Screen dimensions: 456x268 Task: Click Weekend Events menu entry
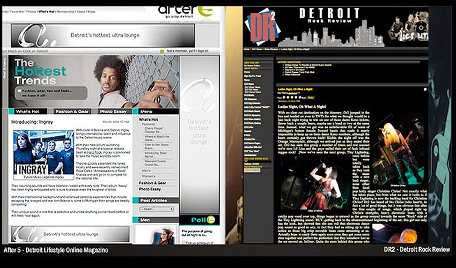[156, 163]
